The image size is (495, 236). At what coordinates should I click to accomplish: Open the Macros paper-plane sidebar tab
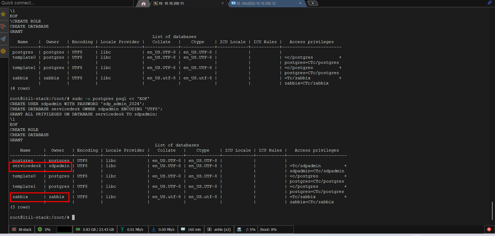pos(3,39)
